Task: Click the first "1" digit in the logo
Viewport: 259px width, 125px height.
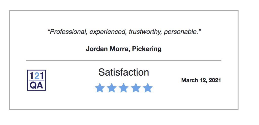Action: 32,76
